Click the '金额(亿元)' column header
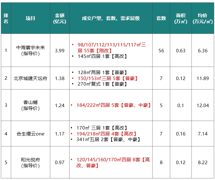The image size is (215, 180). (60, 18)
